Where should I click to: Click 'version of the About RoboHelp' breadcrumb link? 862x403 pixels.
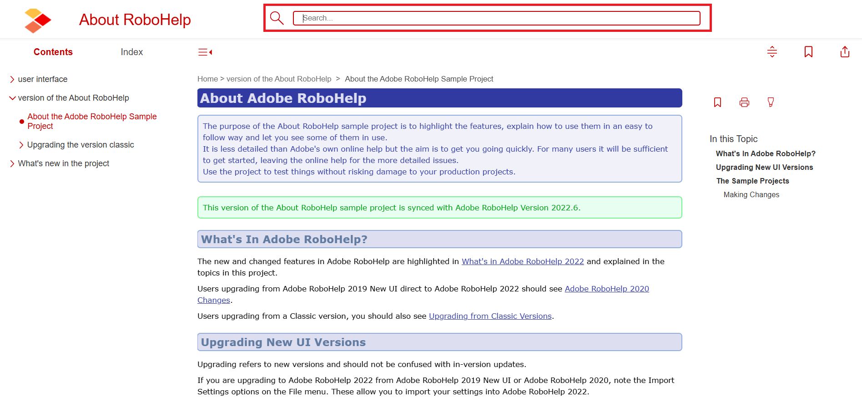tap(279, 79)
